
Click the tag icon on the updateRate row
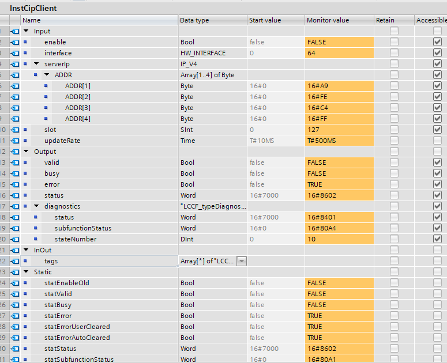(x=15, y=141)
